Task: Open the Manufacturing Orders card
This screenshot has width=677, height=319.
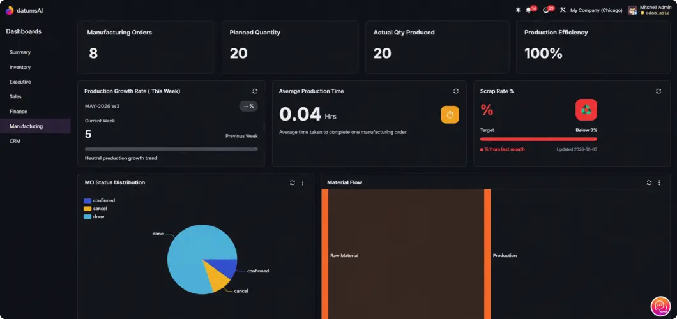Action: click(146, 47)
